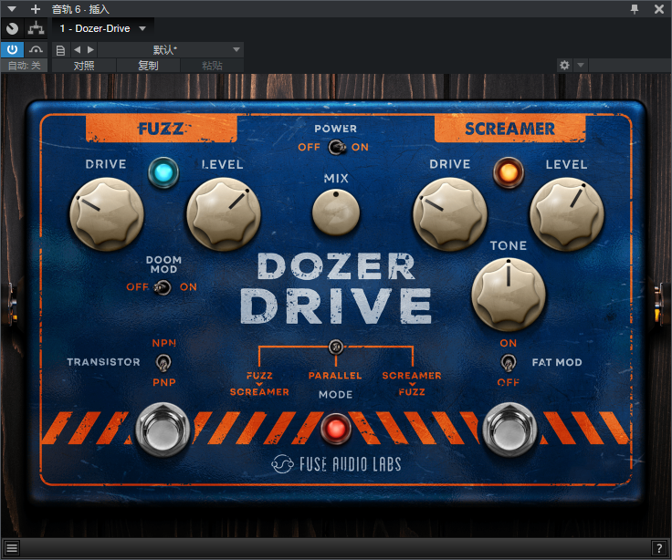Click the FUZZ > SCREAMER mode label
Image resolution: width=672 pixels, height=560 pixels.
pos(259,384)
